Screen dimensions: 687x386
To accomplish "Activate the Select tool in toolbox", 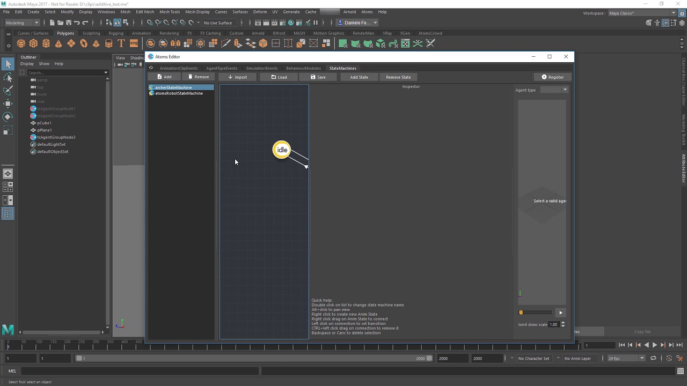I will (x=8, y=64).
